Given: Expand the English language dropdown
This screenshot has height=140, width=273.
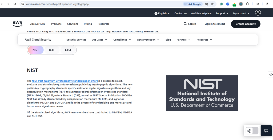Looking at the screenshot, I should click(162, 13).
